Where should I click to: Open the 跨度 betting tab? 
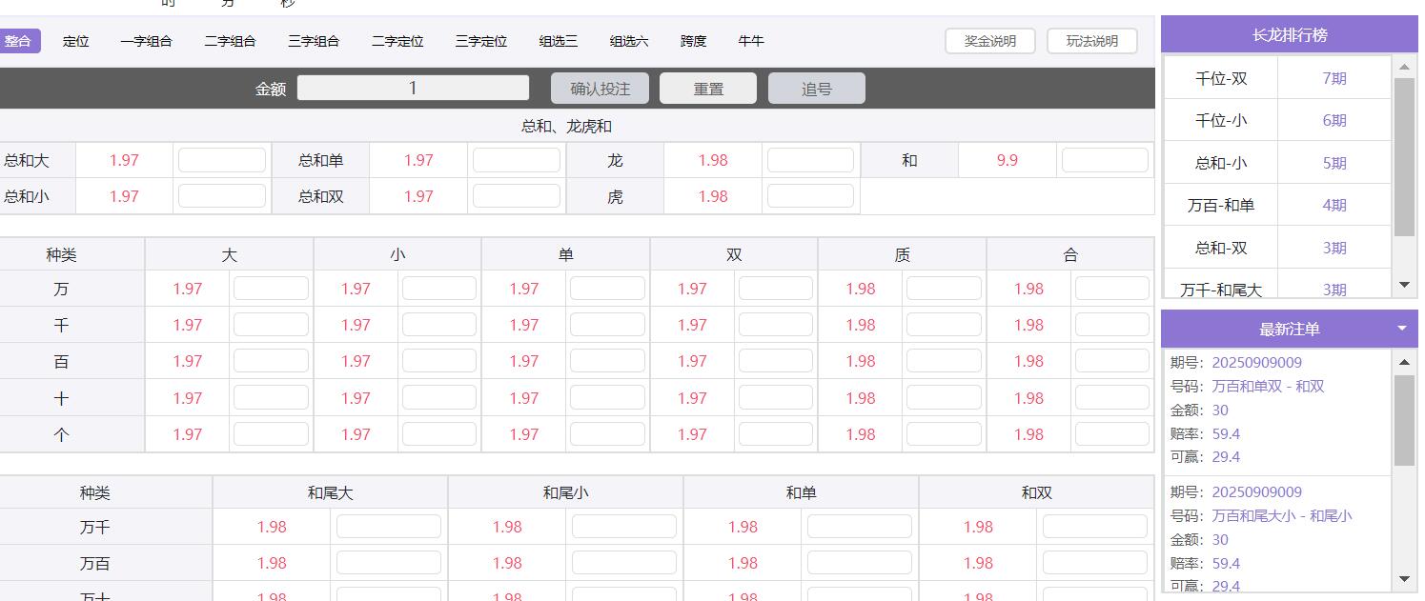[x=694, y=41]
